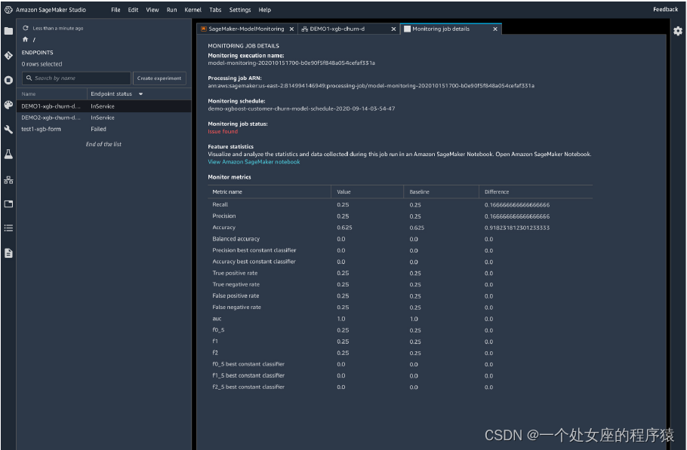Open View Amazon SageMaker notebook link
This screenshot has width=687, height=450.
[x=254, y=162]
